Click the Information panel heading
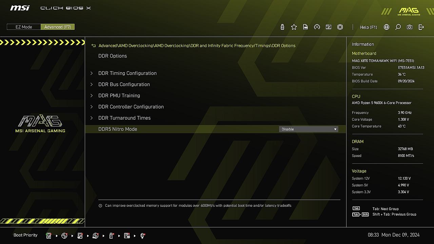 363,44
